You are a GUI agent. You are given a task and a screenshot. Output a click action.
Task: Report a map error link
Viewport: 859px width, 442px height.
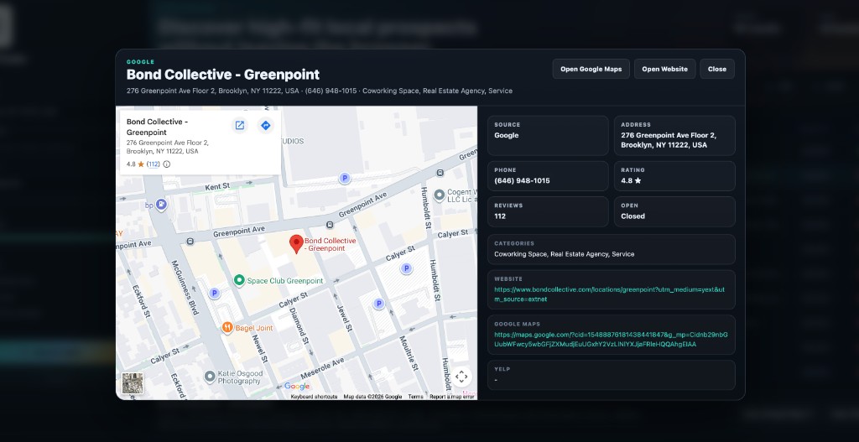tap(452, 397)
